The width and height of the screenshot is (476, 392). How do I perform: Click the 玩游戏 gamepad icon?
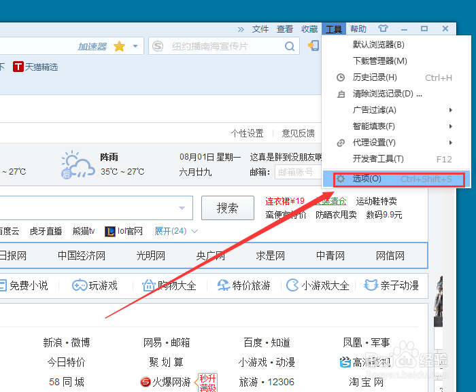[80, 285]
